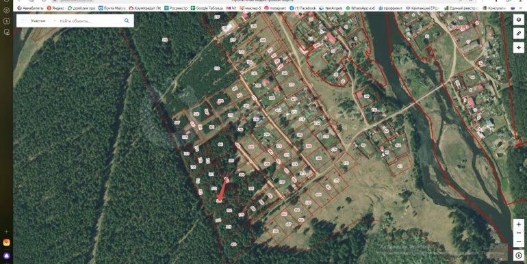The height and width of the screenshot is (264, 527).
Task: Open the Яндекс bookmark
Action: (55, 8)
